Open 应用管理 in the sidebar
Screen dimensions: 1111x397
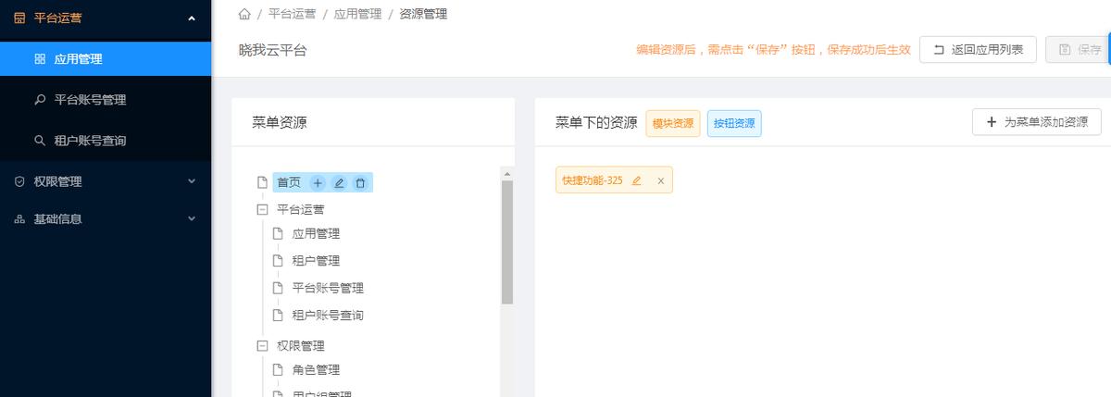click(x=106, y=58)
